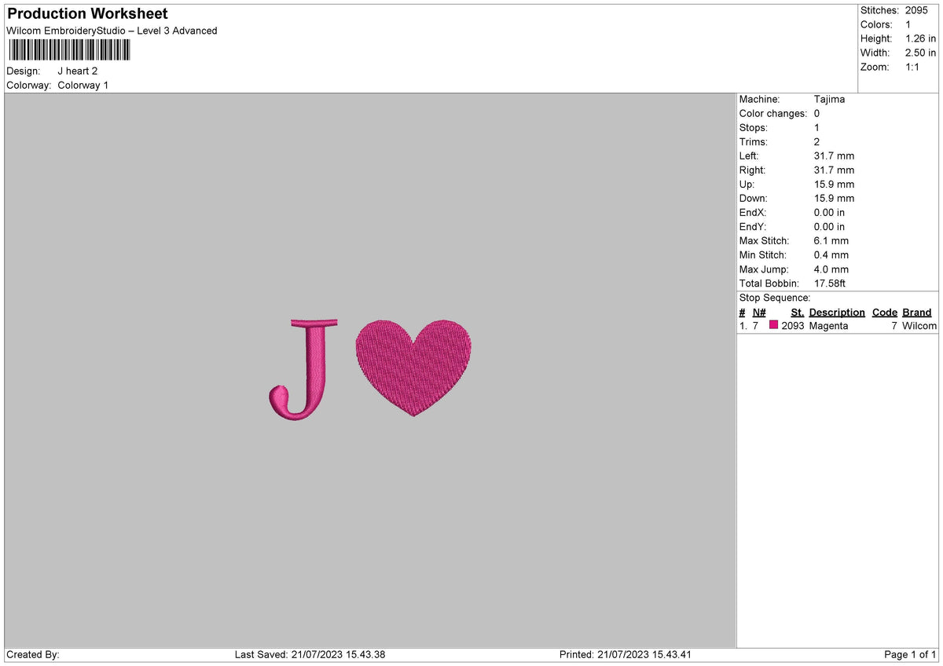943x666 pixels.
Task: Click the Description column header
Action: pos(836,312)
